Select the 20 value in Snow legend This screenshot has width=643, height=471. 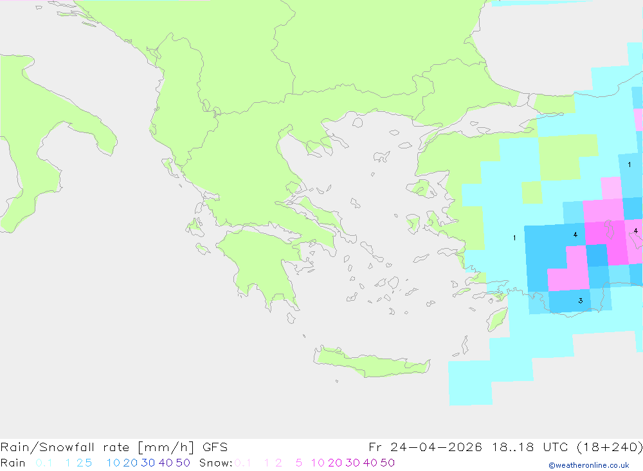click(x=335, y=463)
